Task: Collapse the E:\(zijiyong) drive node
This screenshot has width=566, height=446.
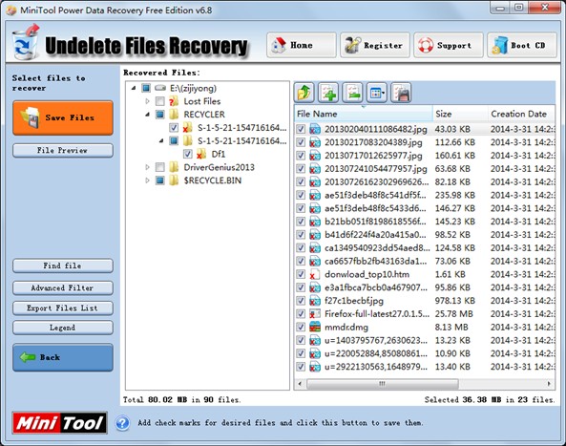Action: [134, 88]
